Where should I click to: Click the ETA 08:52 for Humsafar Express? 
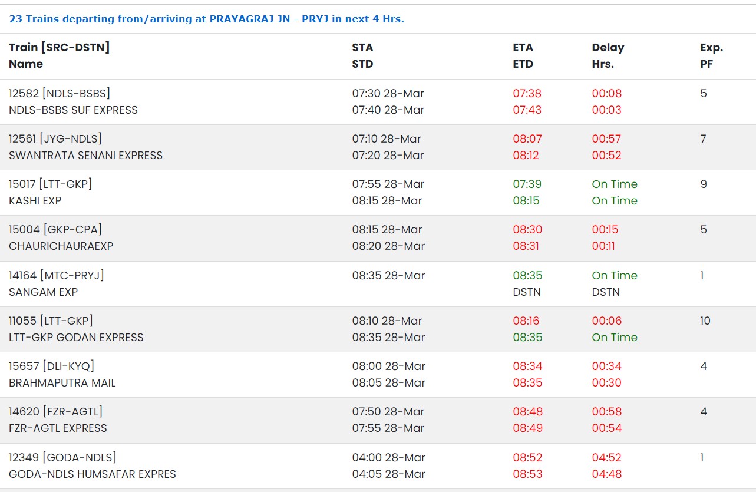(527, 457)
